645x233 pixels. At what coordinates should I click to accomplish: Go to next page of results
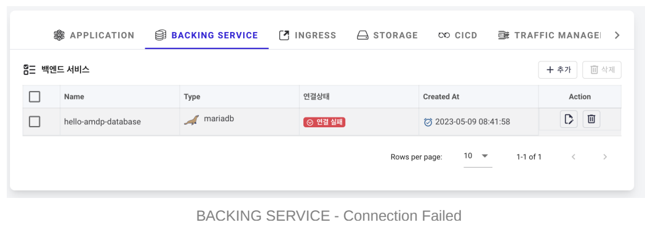[604, 157]
